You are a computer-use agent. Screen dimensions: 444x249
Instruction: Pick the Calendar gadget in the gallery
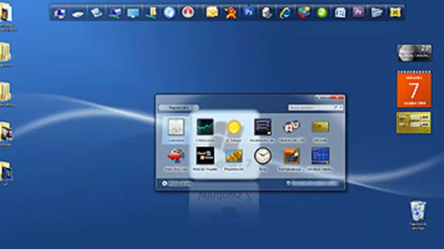pos(176,127)
